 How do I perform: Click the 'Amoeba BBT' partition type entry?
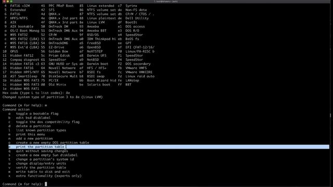click(97, 31)
